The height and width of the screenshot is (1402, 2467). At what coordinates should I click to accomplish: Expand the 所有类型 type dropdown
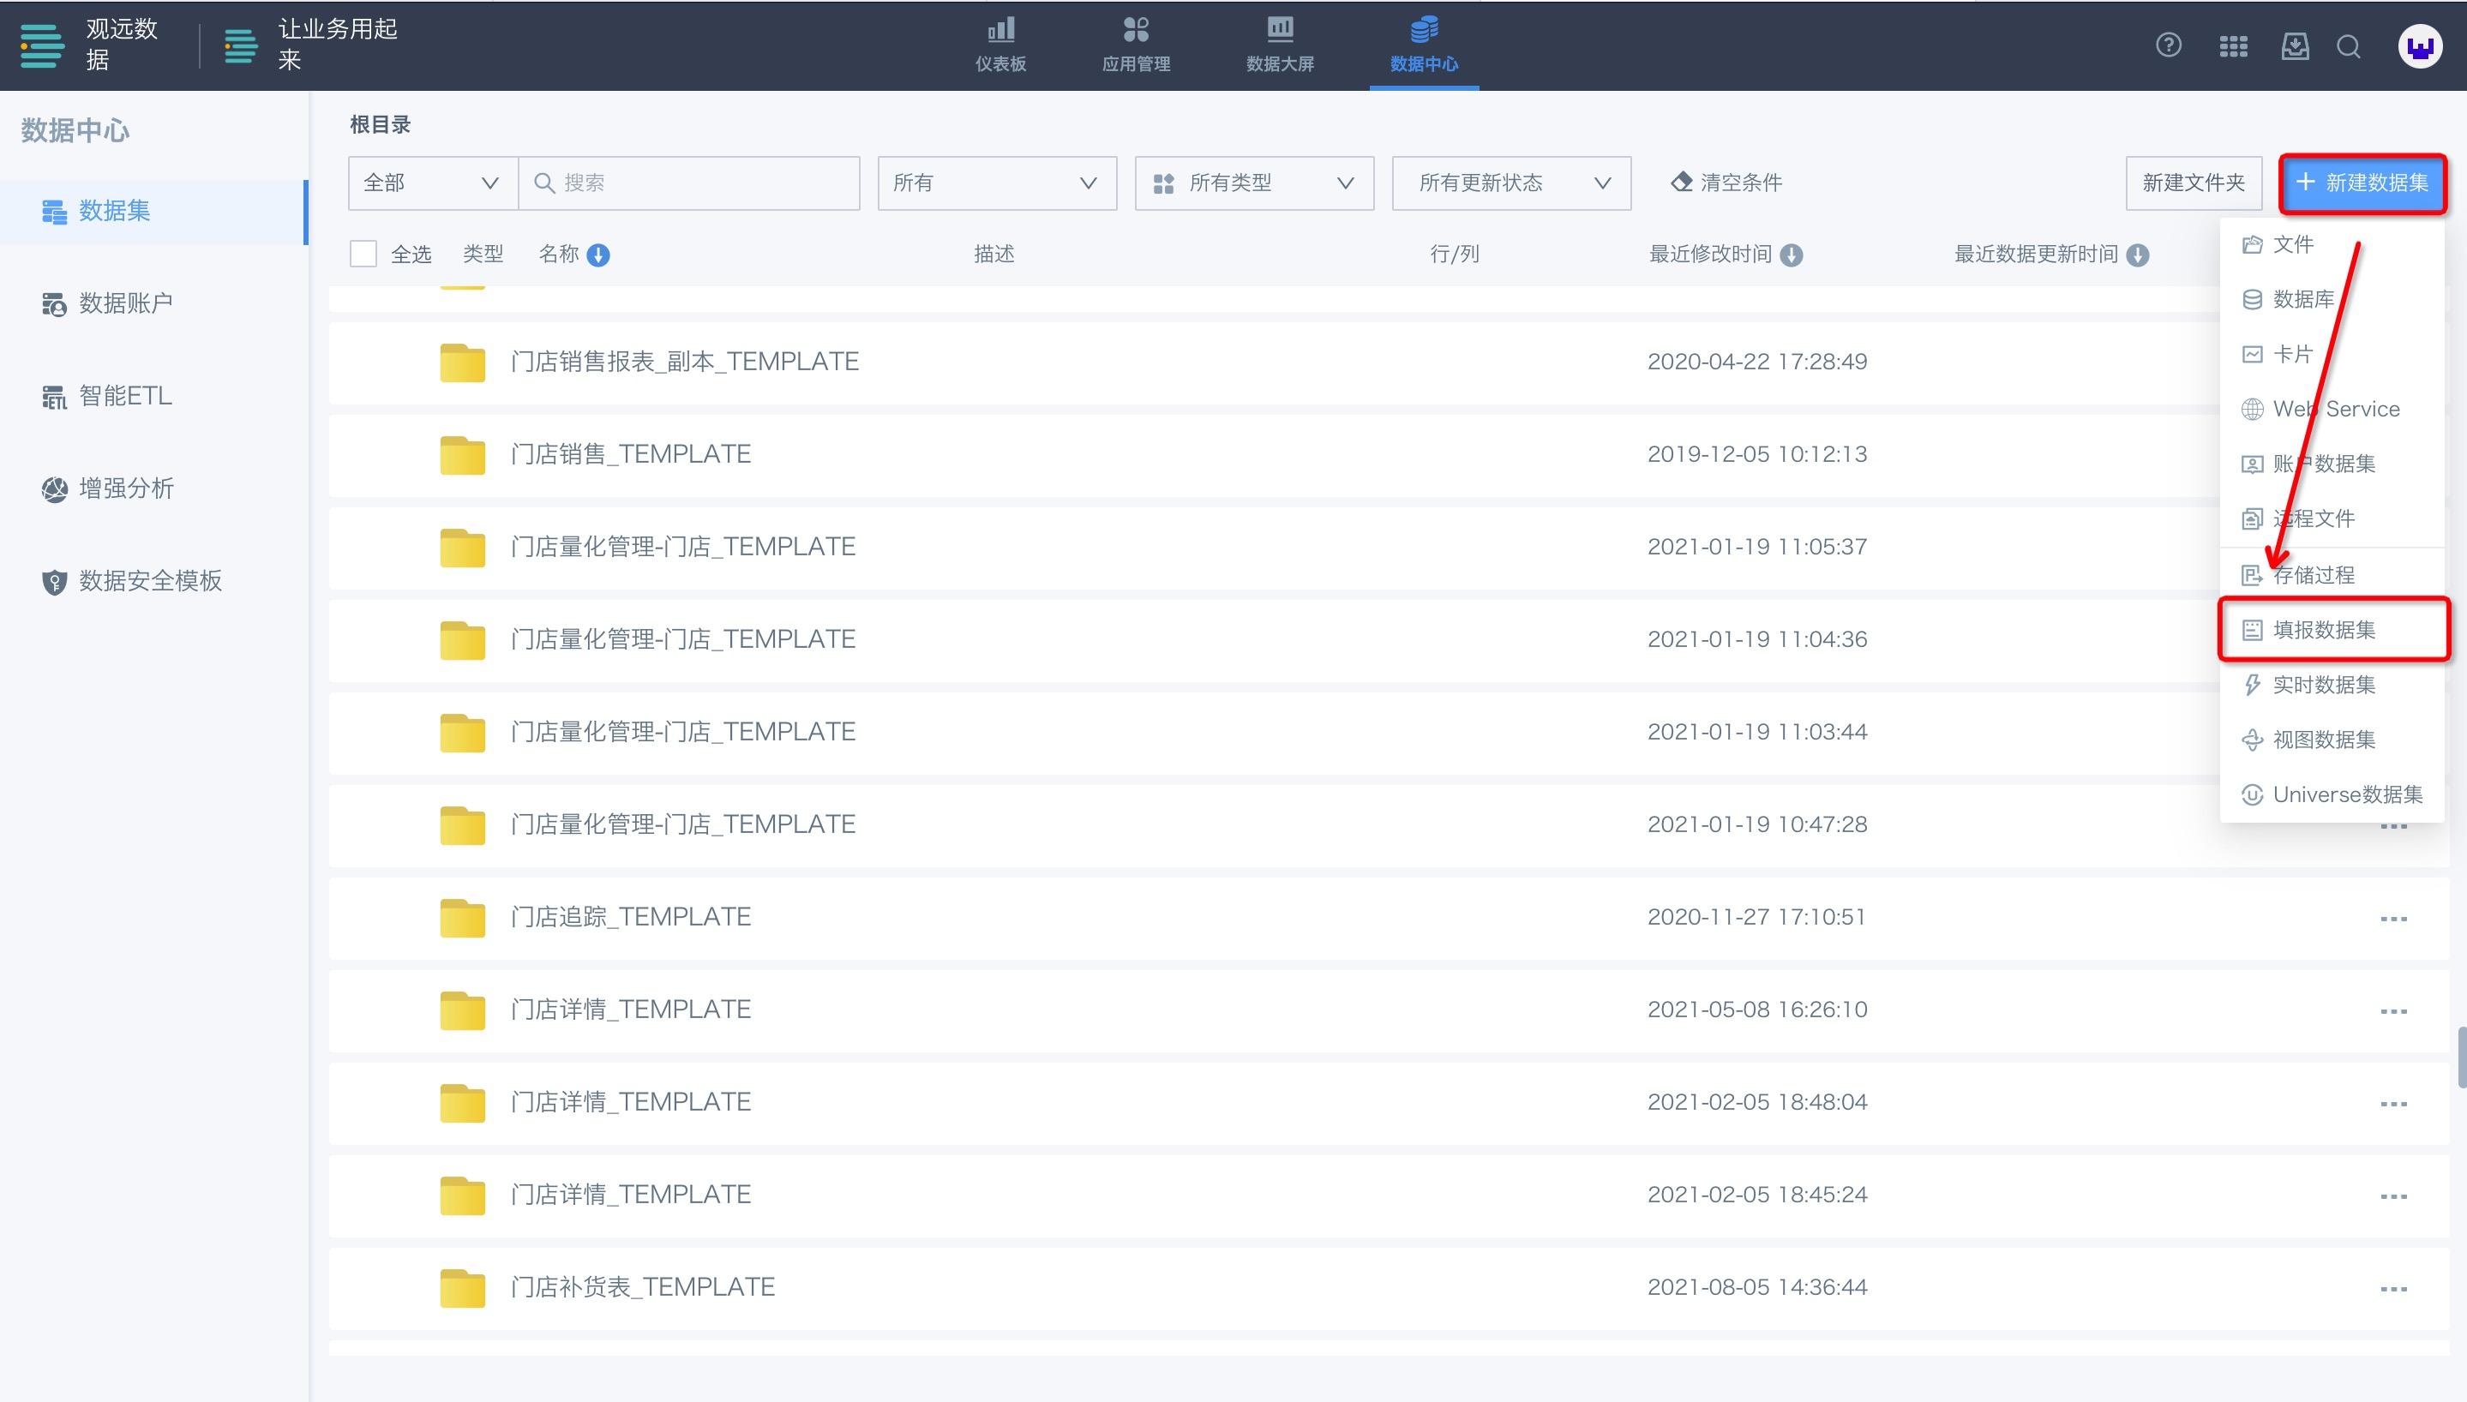(1254, 183)
